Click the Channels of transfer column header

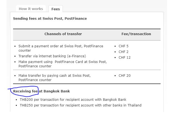click(x=63, y=34)
